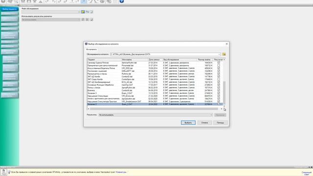Click the horizontal scrollbar of the examination list
Image resolution: width=313 pixels, height=176 pixels.
tap(154, 109)
